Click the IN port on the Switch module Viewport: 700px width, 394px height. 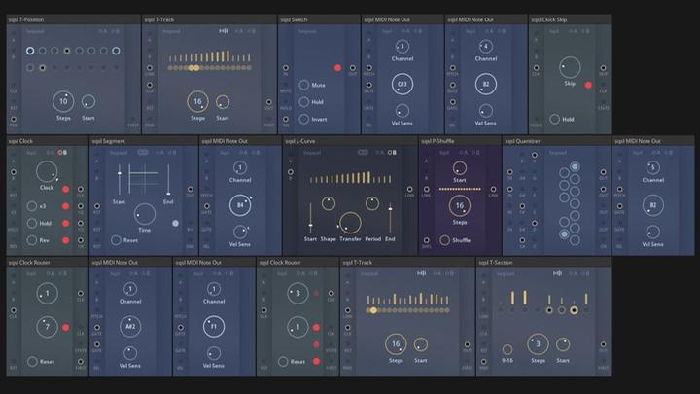[x=285, y=68]
